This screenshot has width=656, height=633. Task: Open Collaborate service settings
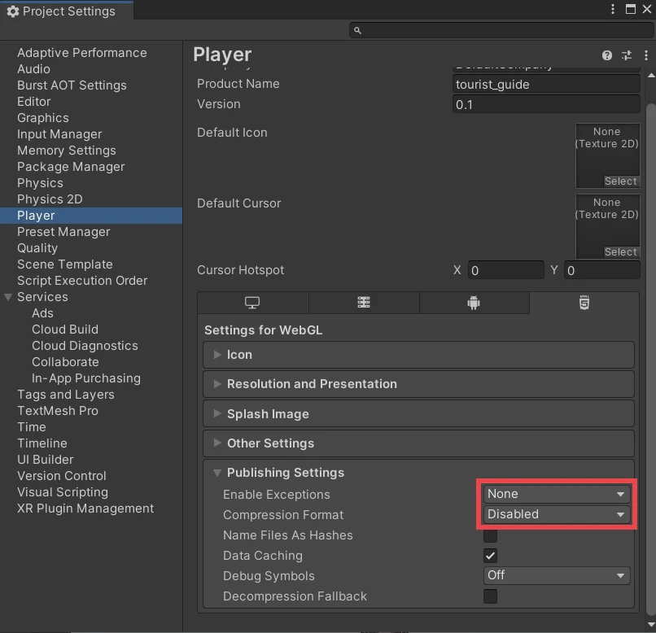[65, 362]
